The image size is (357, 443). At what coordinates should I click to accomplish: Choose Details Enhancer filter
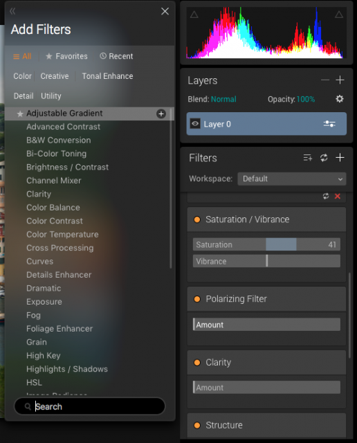click(59, 275)
